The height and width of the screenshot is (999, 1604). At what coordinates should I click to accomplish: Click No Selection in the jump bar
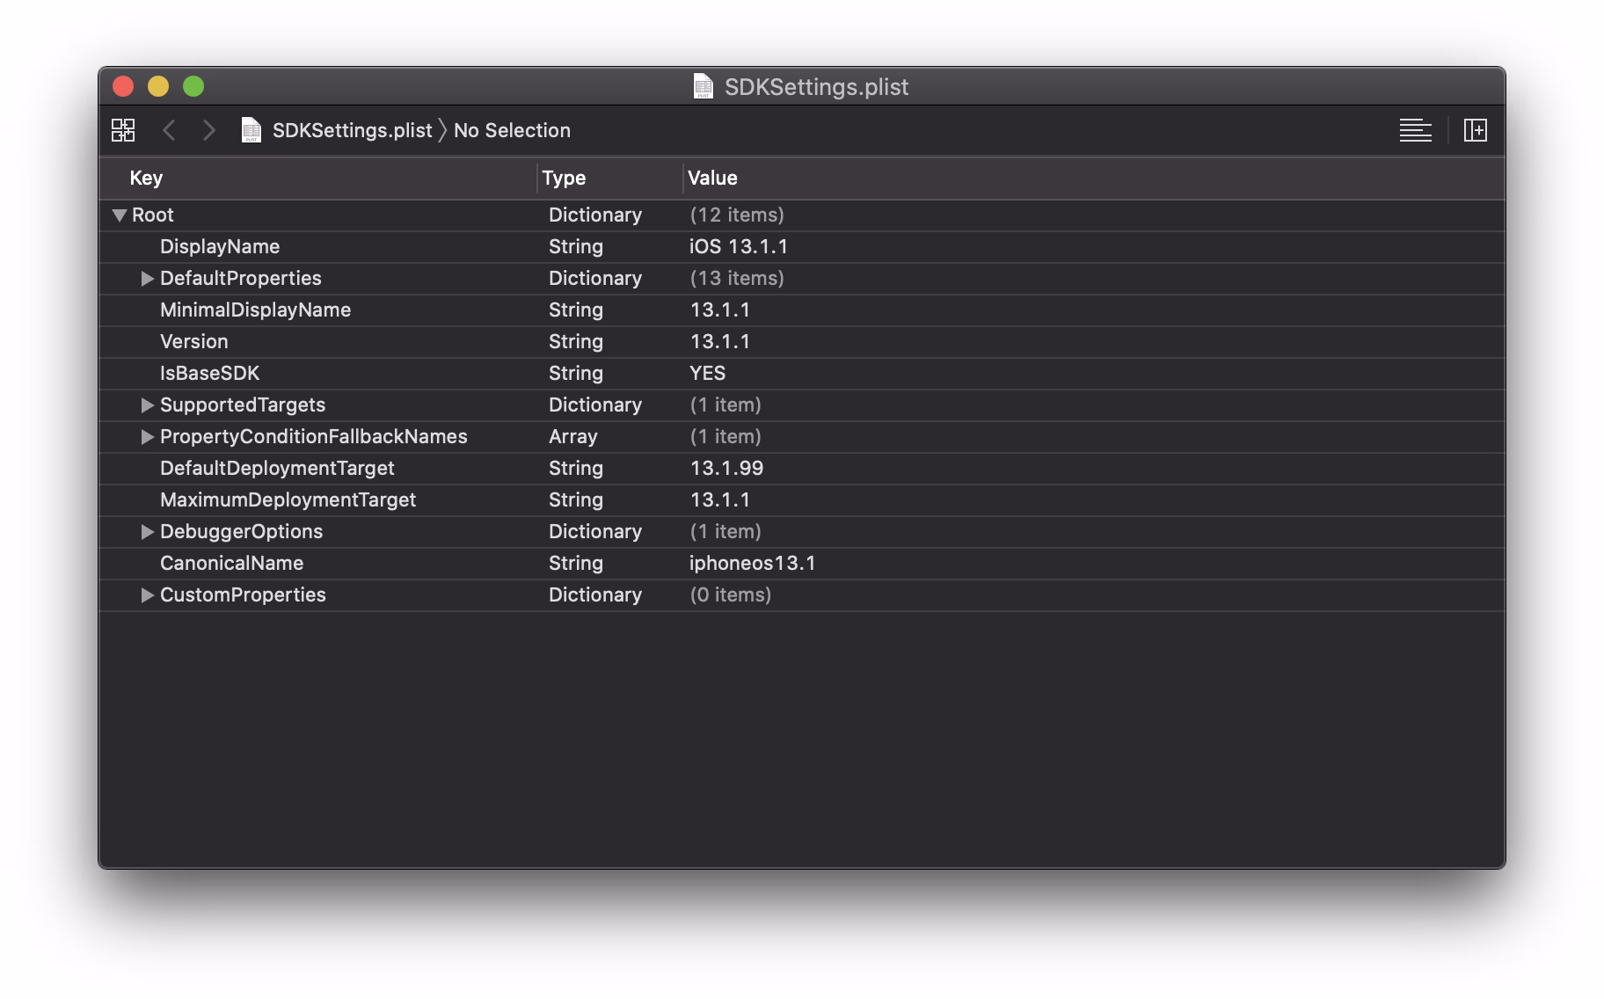[x=512, y=130]
